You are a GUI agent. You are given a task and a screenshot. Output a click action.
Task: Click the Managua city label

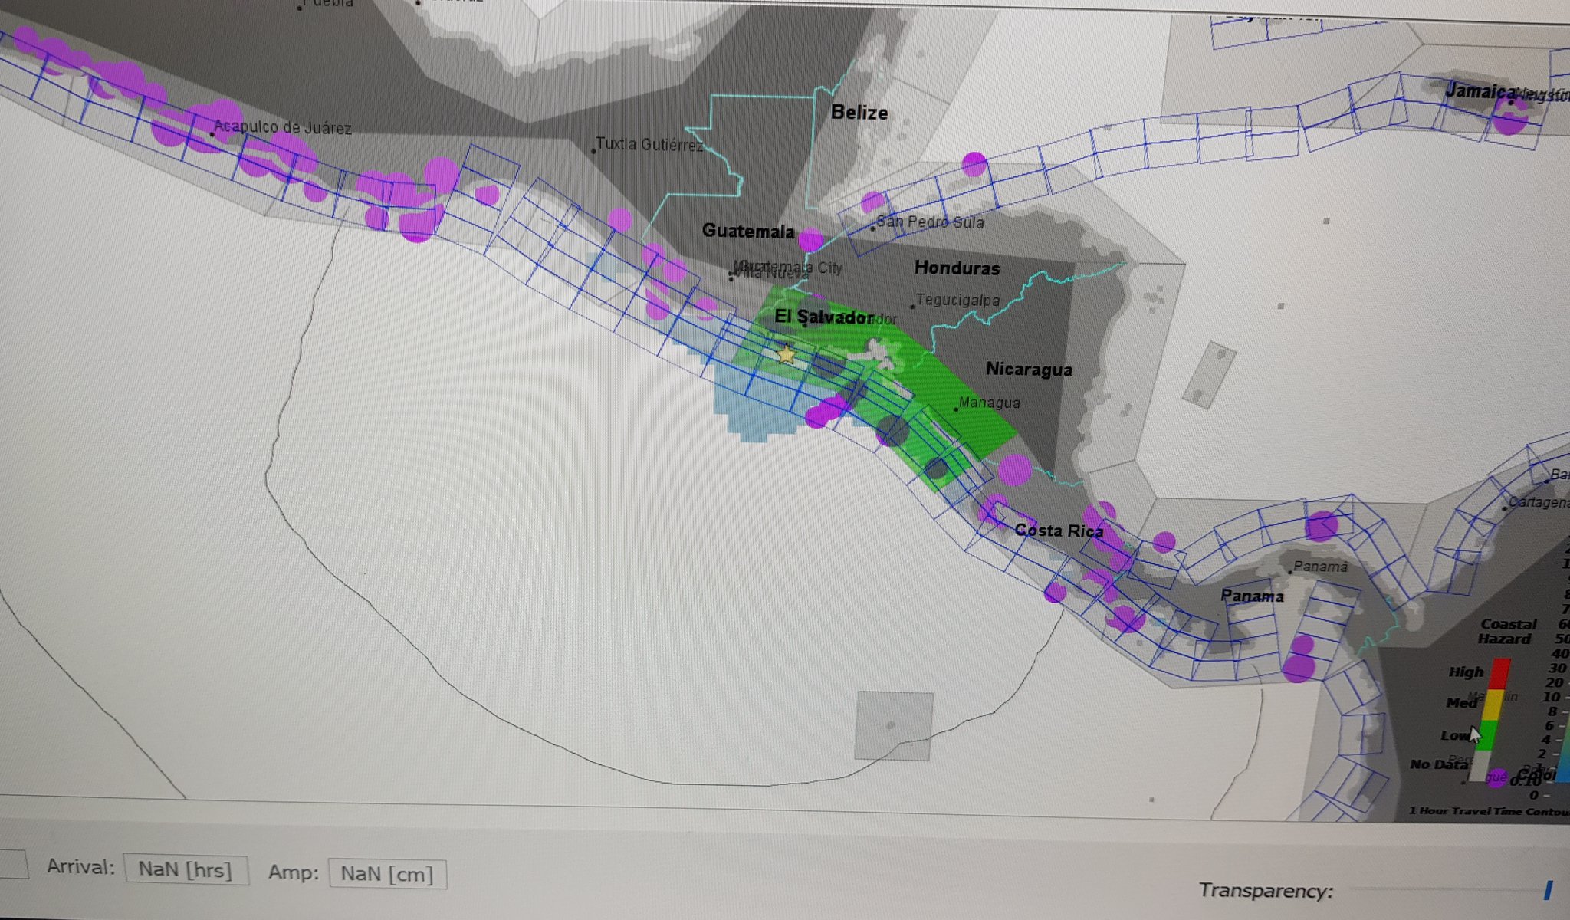(989, 402)
